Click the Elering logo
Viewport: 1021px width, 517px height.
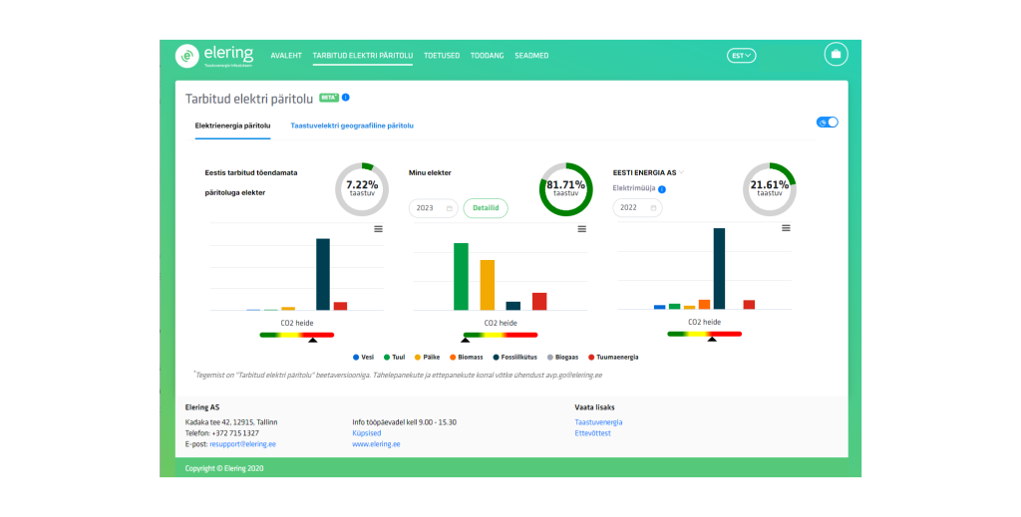click(x=213, y=55)
